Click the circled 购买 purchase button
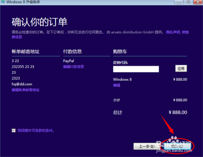 click(177, 146)
